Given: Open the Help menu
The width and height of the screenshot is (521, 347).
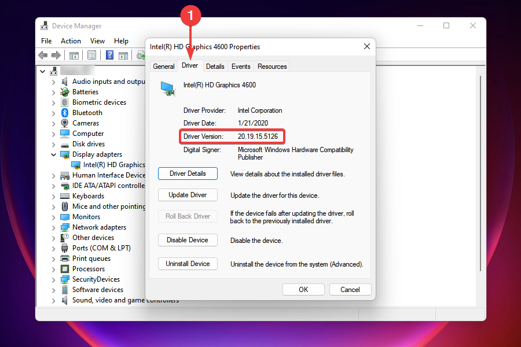Looking at the screenshot, I should 121,41.
